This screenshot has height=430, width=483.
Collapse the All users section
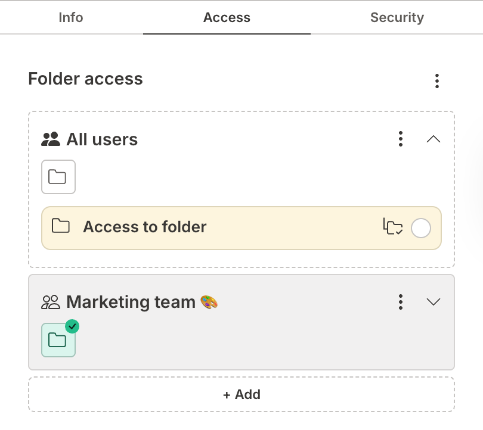click(434, 139)
